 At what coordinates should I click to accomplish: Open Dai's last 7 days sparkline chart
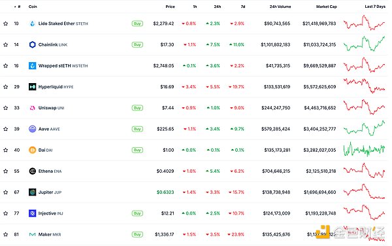pos(364,150)
